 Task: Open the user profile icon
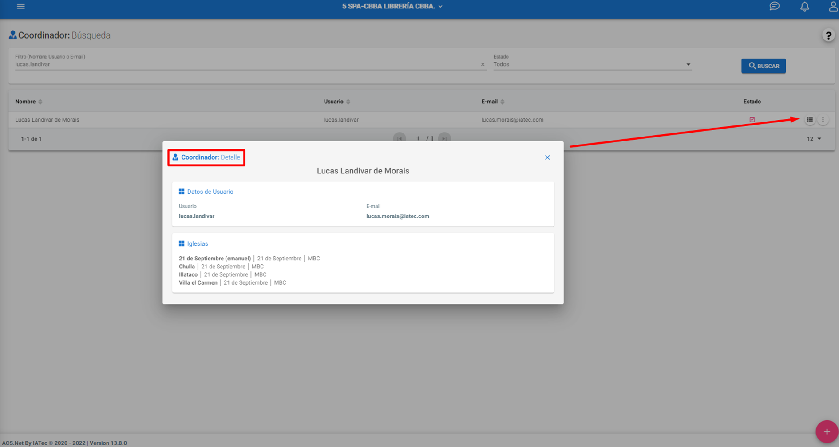(x=833, y=6)
